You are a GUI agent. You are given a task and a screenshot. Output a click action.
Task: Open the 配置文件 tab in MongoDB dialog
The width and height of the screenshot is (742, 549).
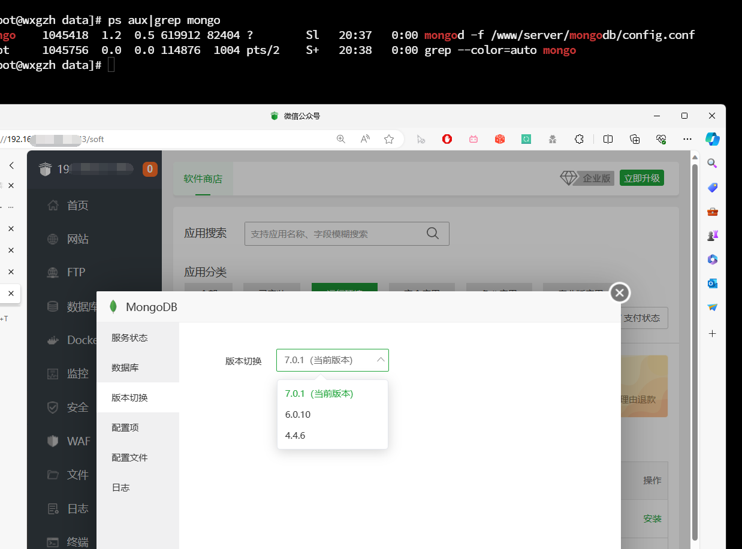138,457
